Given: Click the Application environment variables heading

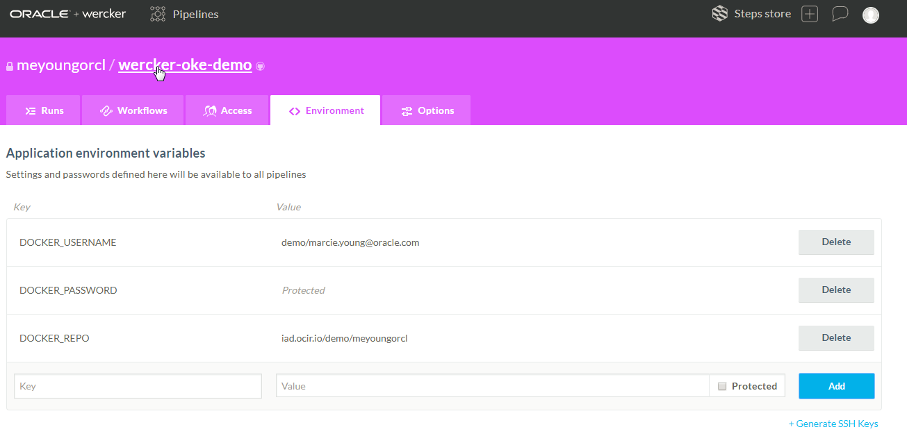Looking at the screenshot, I should click(x=106, y=153).
